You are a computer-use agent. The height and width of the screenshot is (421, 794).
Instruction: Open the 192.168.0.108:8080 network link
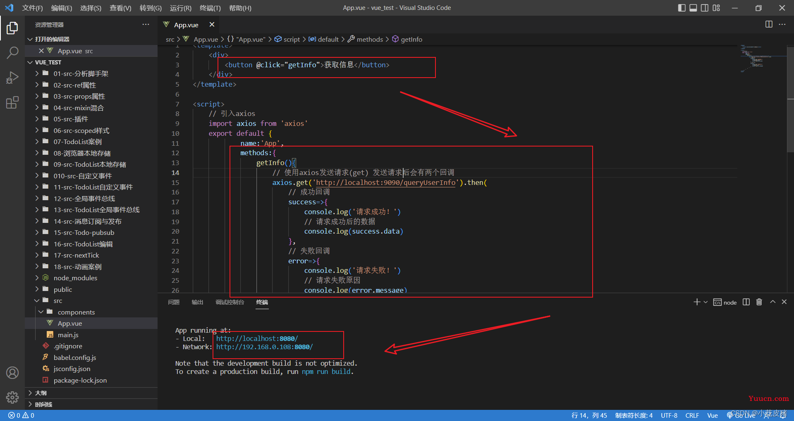(264, 347)
